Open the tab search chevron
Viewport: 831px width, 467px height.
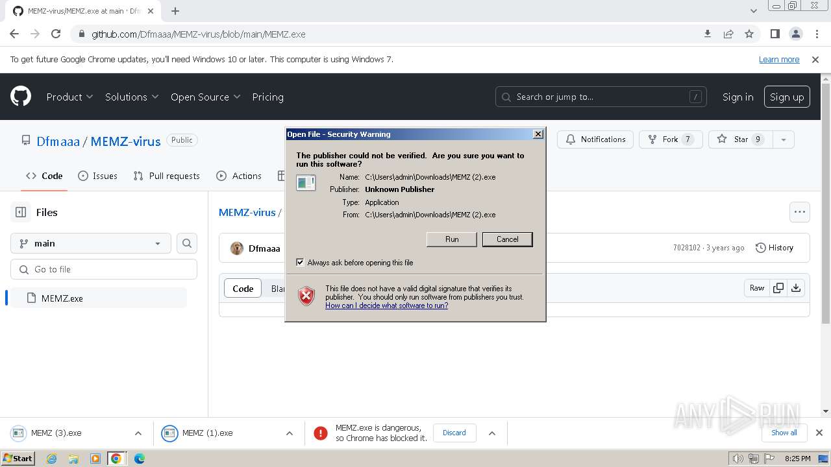(753, 10)
